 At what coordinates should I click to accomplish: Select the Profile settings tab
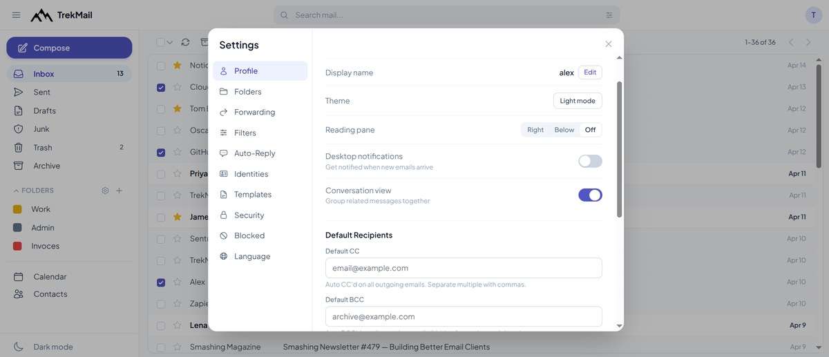click(x=260, y=71)
